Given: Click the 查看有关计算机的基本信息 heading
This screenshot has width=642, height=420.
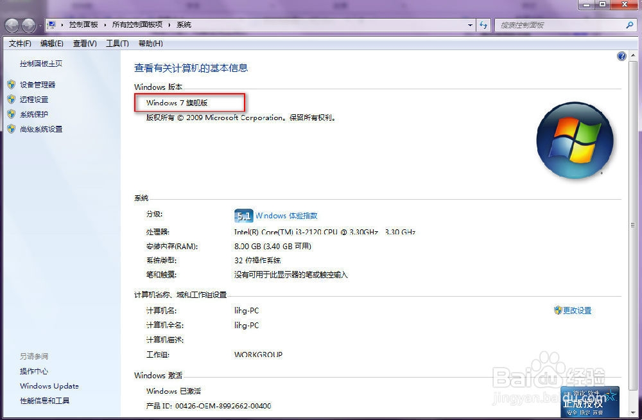Looking at the screenshot, I should tap(191, 68).
